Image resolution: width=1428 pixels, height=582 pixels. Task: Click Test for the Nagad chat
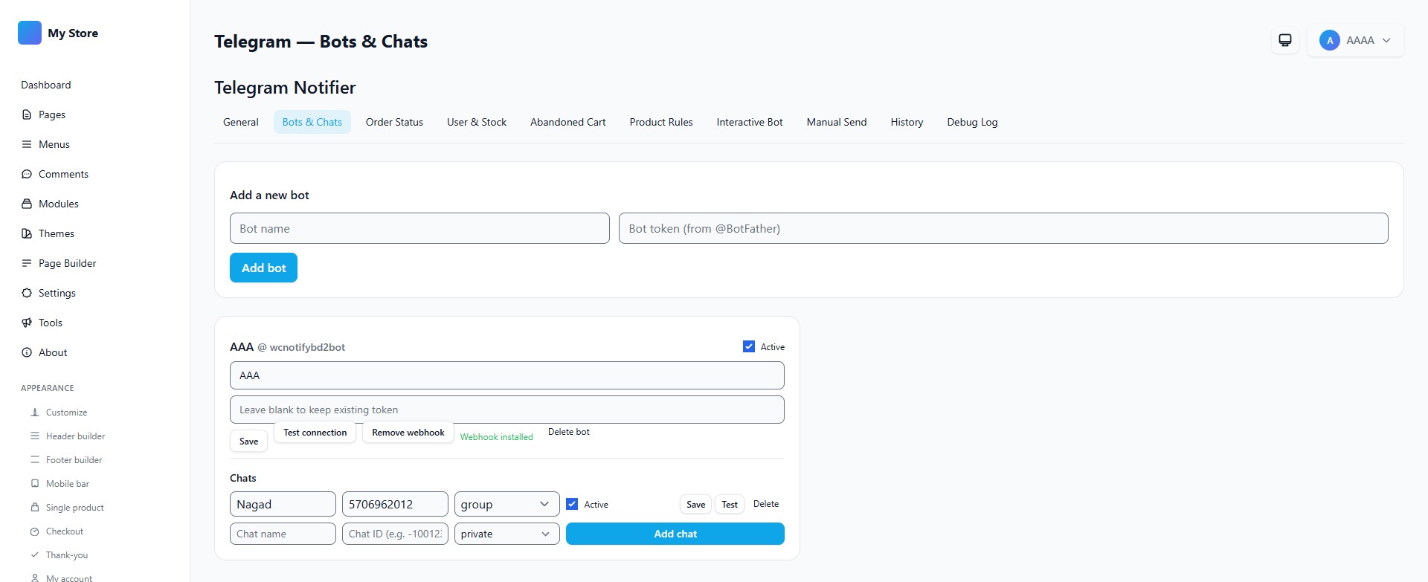coord(730,504)
